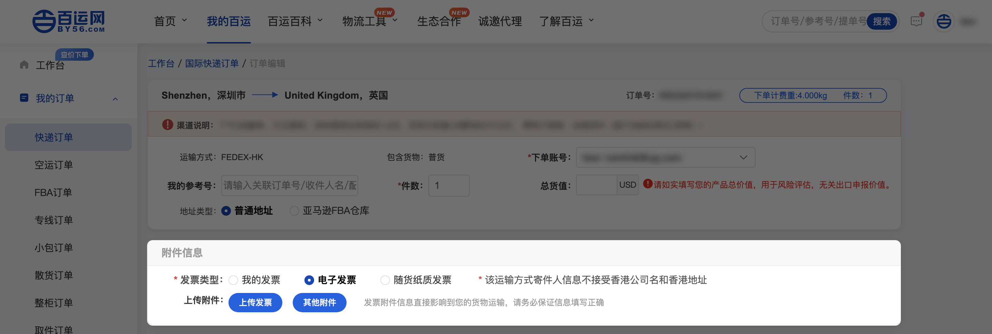Click the 其他附件 button
Viewport: 992px width, 334px height.
point(319,303)
